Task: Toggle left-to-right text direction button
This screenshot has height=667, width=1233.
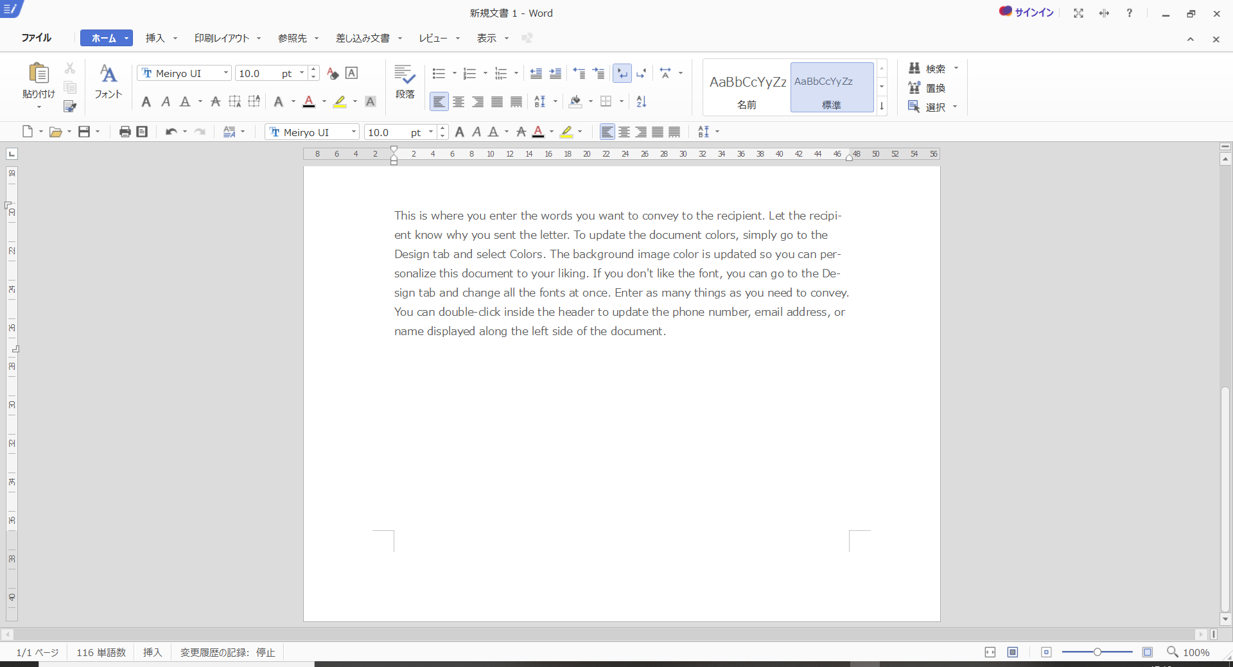Action: [622, 74]
